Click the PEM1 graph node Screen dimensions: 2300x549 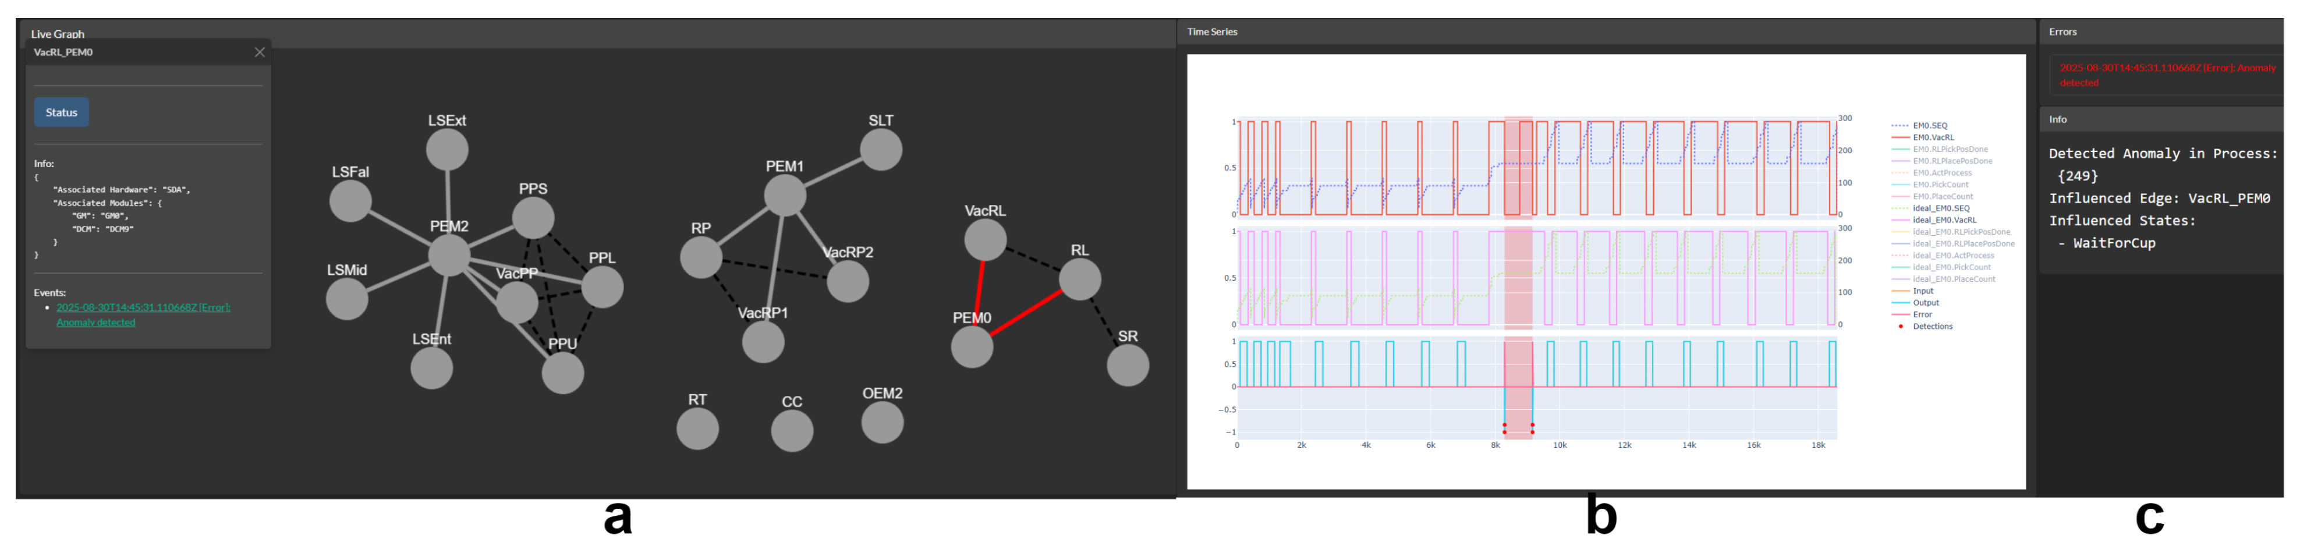click(785, 196)
